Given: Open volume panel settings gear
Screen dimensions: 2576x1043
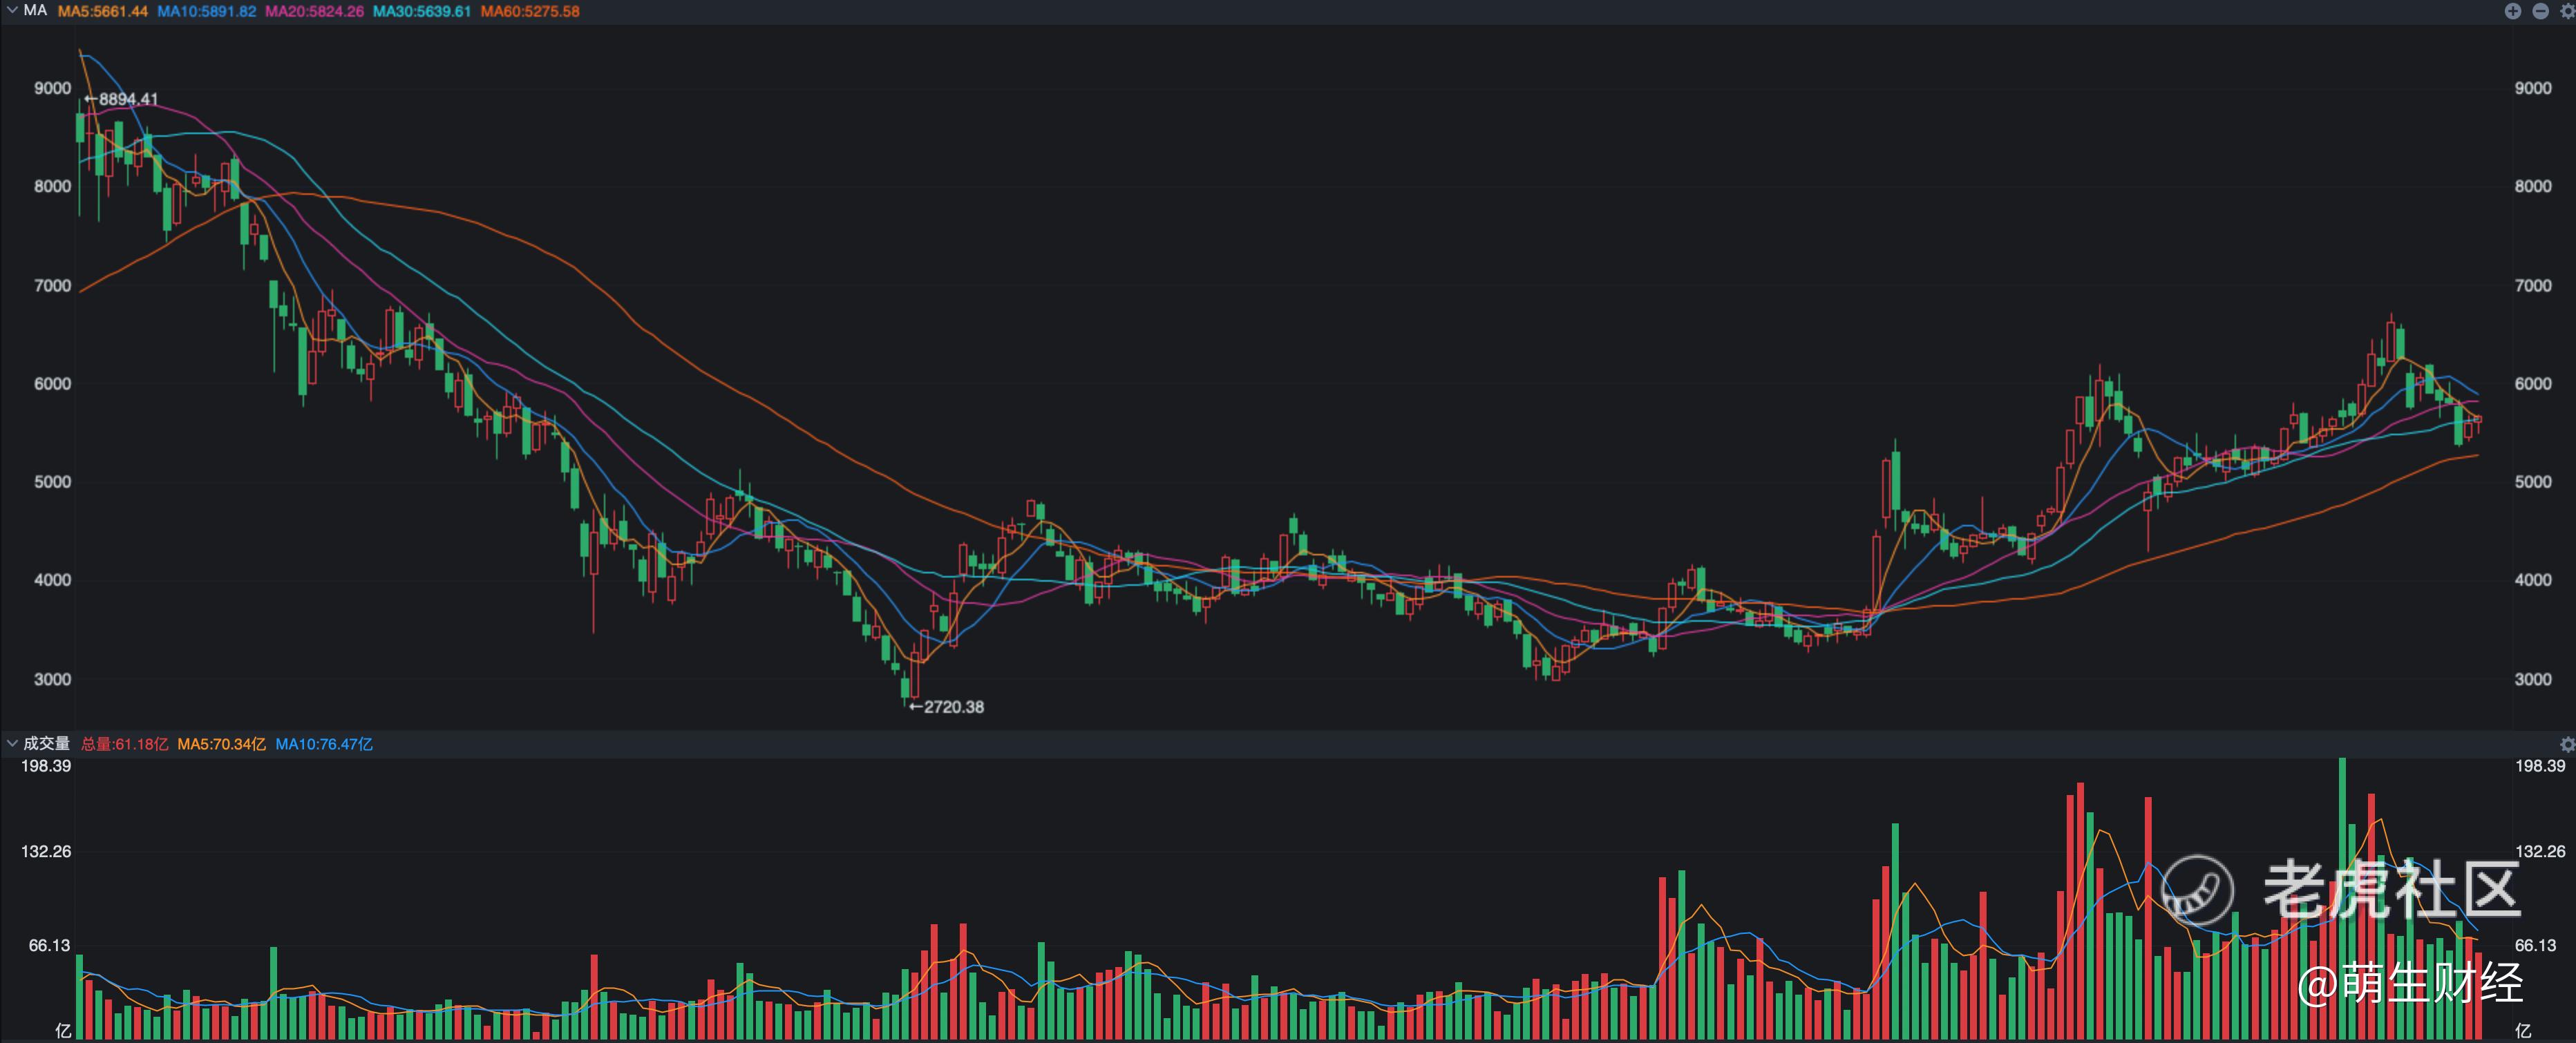Looking at the screenshot, I should (x=2566, y=744).
